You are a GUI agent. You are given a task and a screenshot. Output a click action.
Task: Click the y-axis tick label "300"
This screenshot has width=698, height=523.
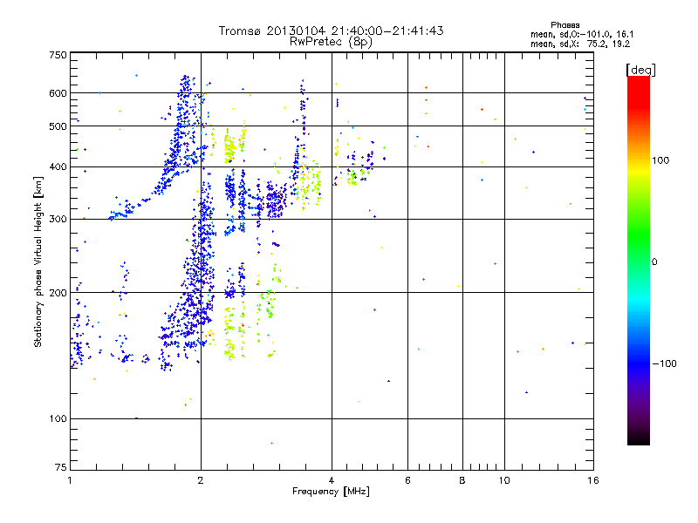[x=58, y=220]
